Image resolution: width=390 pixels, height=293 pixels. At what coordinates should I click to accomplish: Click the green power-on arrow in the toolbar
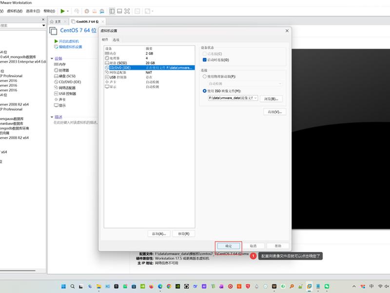63,11
